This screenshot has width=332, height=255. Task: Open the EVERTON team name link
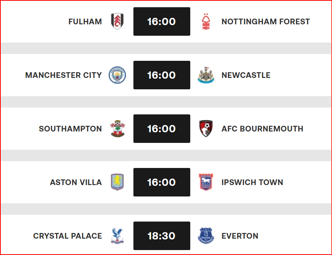[x=240, y=236]
